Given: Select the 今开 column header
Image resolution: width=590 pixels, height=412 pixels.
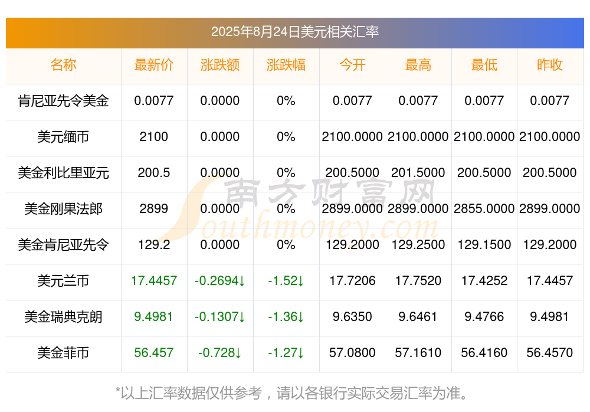Looking at the screenshot, I should point(352,65).
